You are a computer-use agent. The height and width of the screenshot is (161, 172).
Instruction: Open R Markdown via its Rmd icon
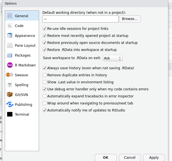coord(10,65)
